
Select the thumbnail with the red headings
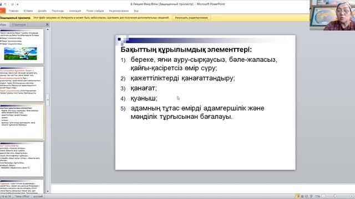(x=22, y=83)
